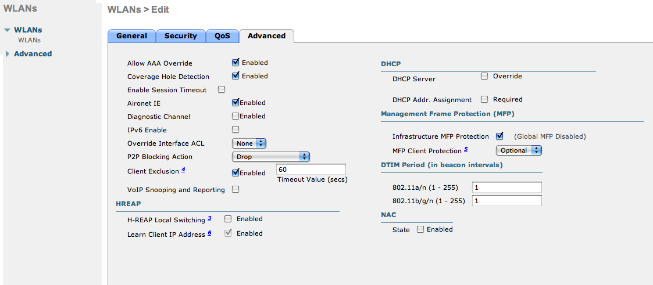This screenshot has height=285, width=653.
Task: Toggle Allow AAA Override checkbox
Action: pos(236,63)
